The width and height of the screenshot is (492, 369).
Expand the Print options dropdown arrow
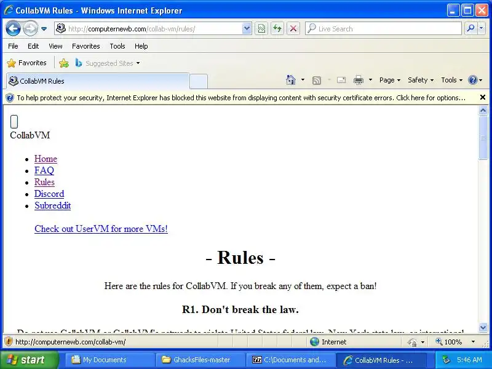(370, 80)
